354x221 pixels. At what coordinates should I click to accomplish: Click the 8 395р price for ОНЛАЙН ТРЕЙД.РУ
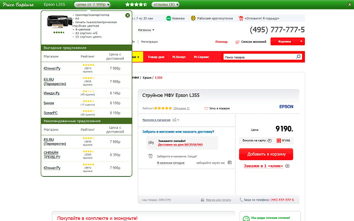tap(115, 155)
